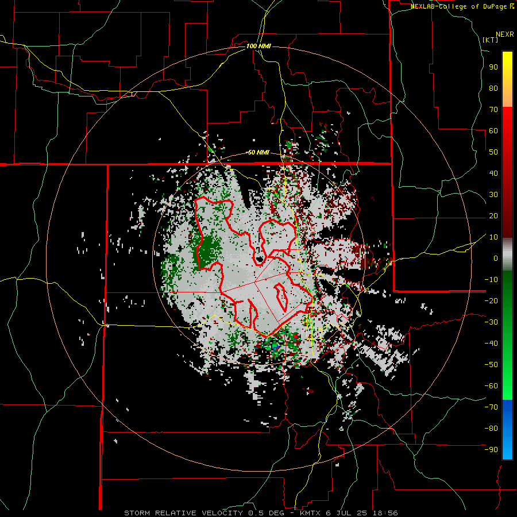The width and height of the screenshot is (517, 517).
Task: Select the "80" value on velocity scale
Action: coord(493,88)
